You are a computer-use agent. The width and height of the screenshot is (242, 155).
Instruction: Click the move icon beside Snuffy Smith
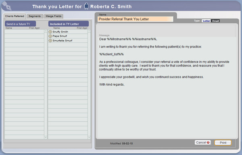(x=50, y=32)
